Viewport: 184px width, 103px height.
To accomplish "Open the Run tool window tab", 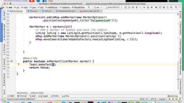I will pyautogui.click(x=66, y=96).
